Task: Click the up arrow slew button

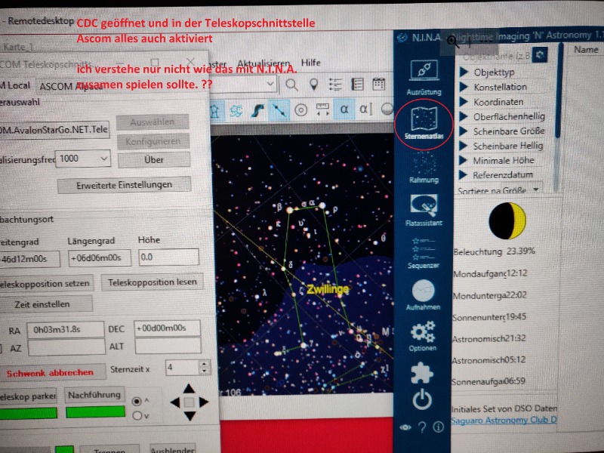Action: coord(189,388)
